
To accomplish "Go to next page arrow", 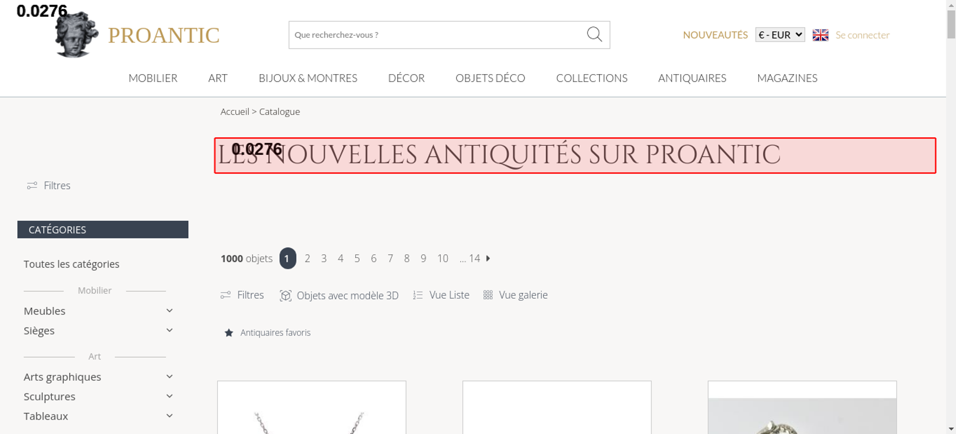I will click(x=488, y=258).
